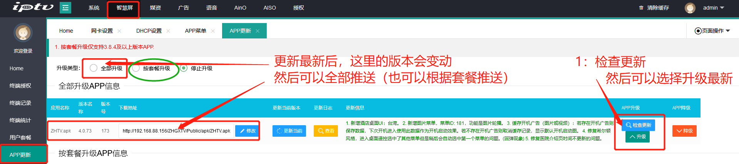Close the APP菜单 tab
This screenshot has width=739, height=164.
[213, 31]
